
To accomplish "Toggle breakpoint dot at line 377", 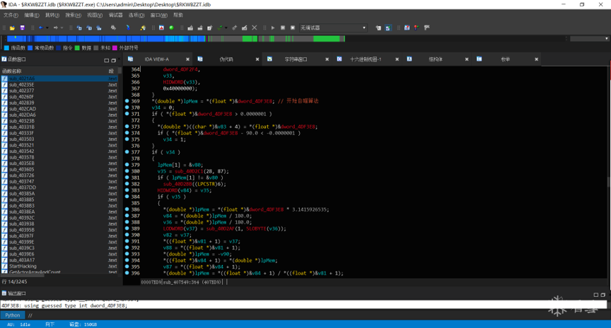I will point(127,152).
